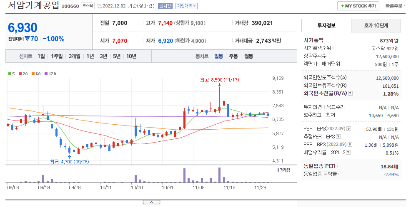Click the stock name 서암기계공업
Screen dimensions: 411x207
[33, 5]
